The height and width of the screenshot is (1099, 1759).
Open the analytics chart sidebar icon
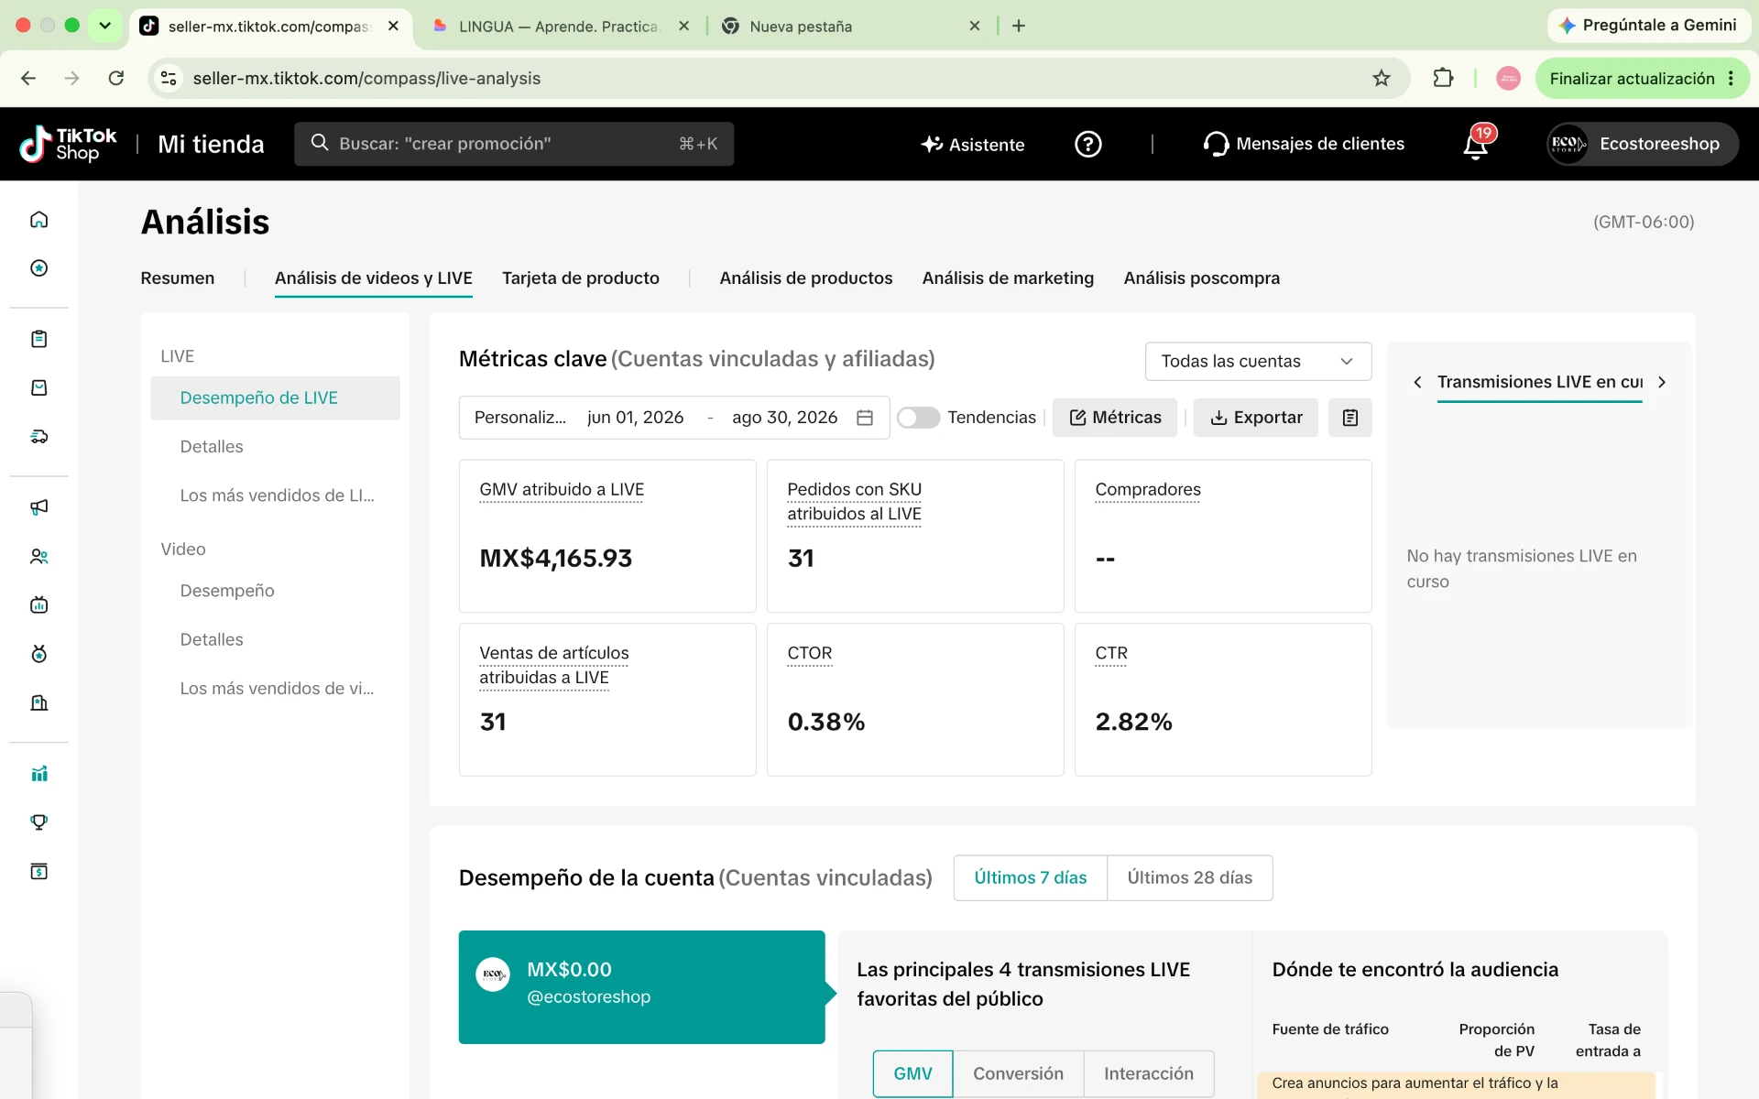38,774
